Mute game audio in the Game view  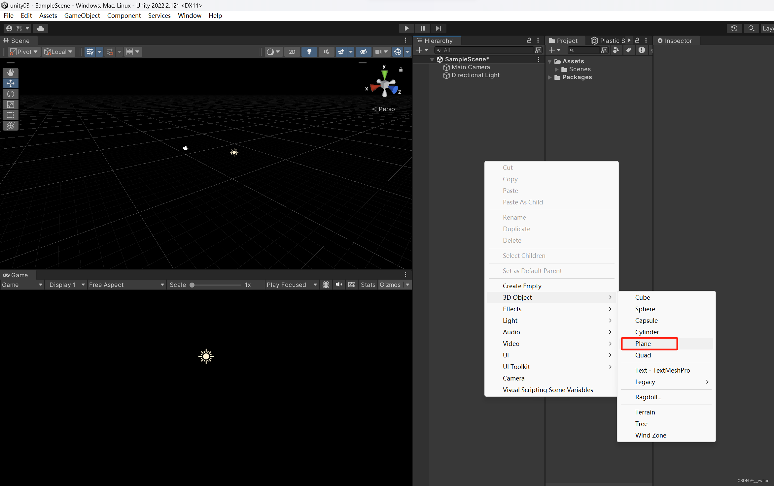pyautogui.click(x=338, y=285)
